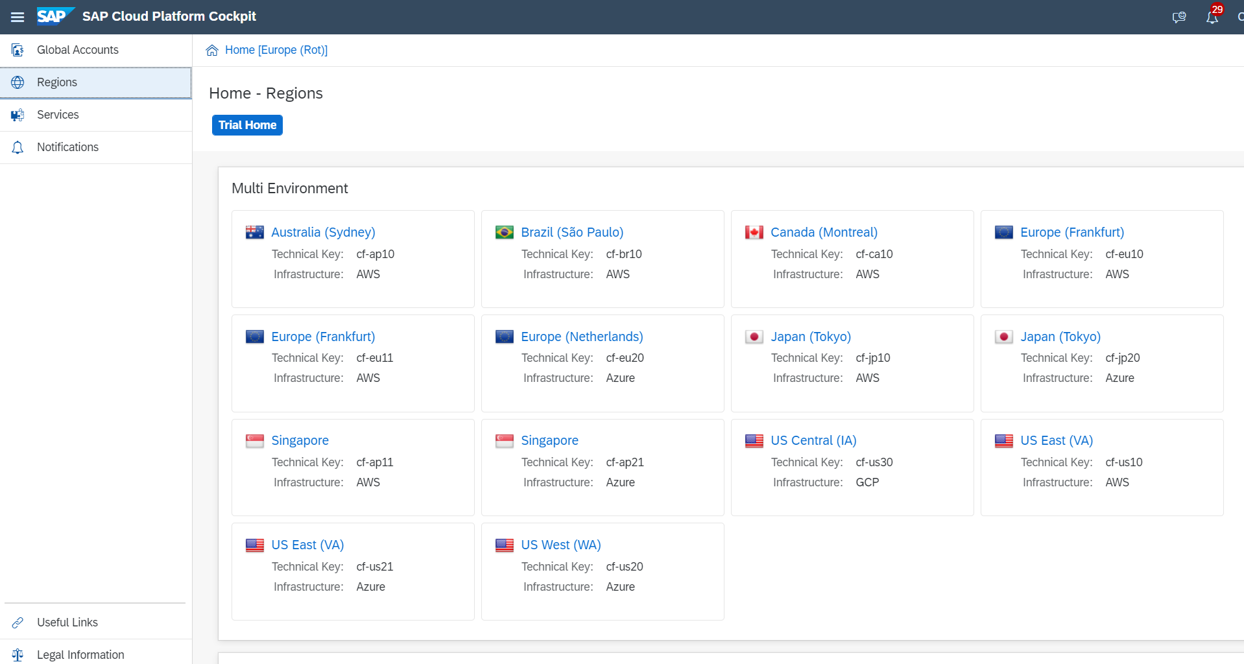Open Global Accounts in the sidebar
This screenshot has width=1244, height=664.
[96, 50]
